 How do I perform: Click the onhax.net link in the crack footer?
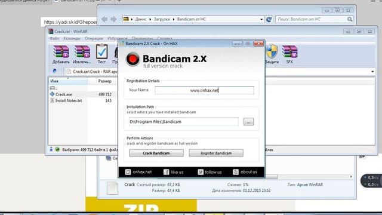tap(138, 172)
